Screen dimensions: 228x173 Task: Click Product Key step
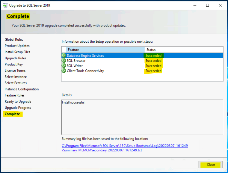(14, 64)
